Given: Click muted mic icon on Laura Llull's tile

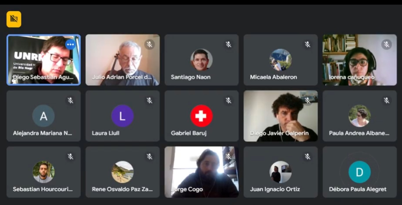Looking at the screenshot, I should [x=149, y=101].
